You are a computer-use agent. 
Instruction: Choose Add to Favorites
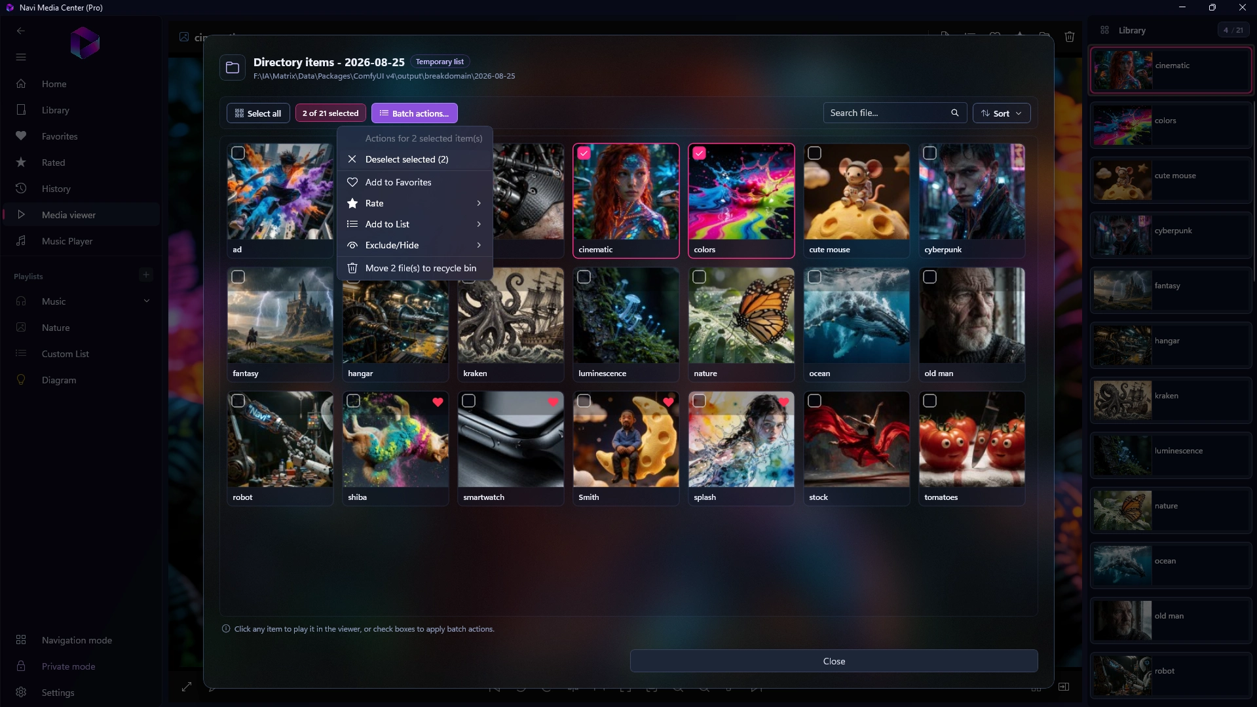coord(415,182)
